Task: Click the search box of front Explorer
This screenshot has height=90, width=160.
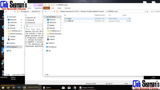Action: click(155, 11)
